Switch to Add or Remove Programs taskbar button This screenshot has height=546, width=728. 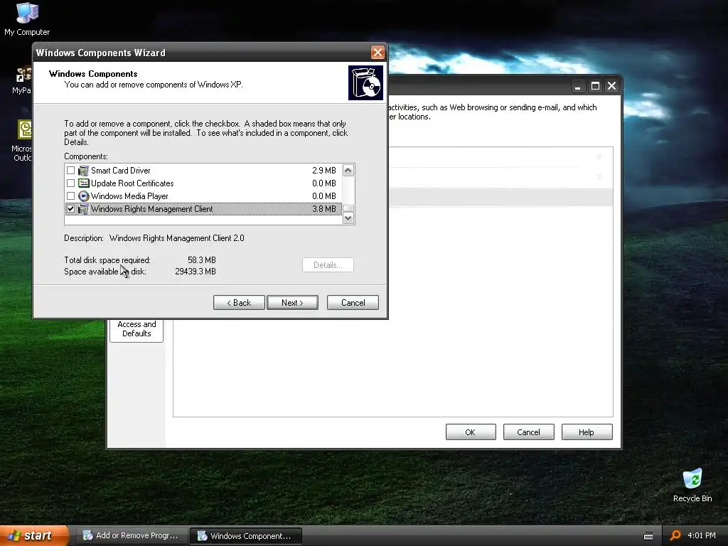click(132, 536)
